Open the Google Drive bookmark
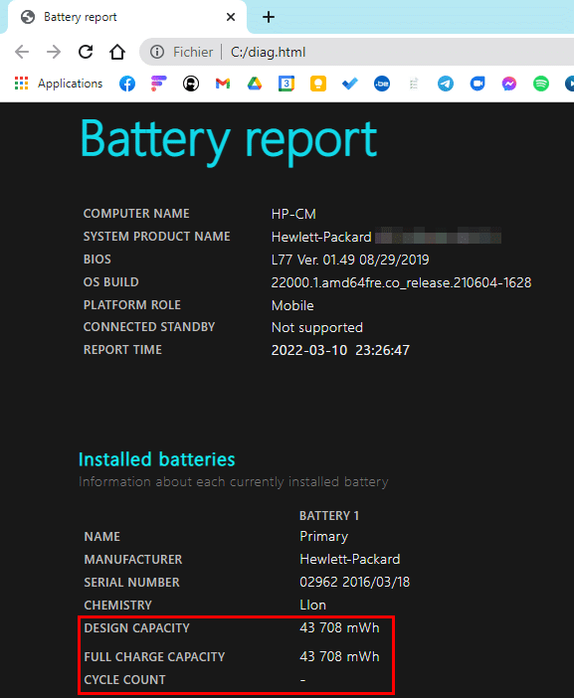 click(x=255, y=84)
